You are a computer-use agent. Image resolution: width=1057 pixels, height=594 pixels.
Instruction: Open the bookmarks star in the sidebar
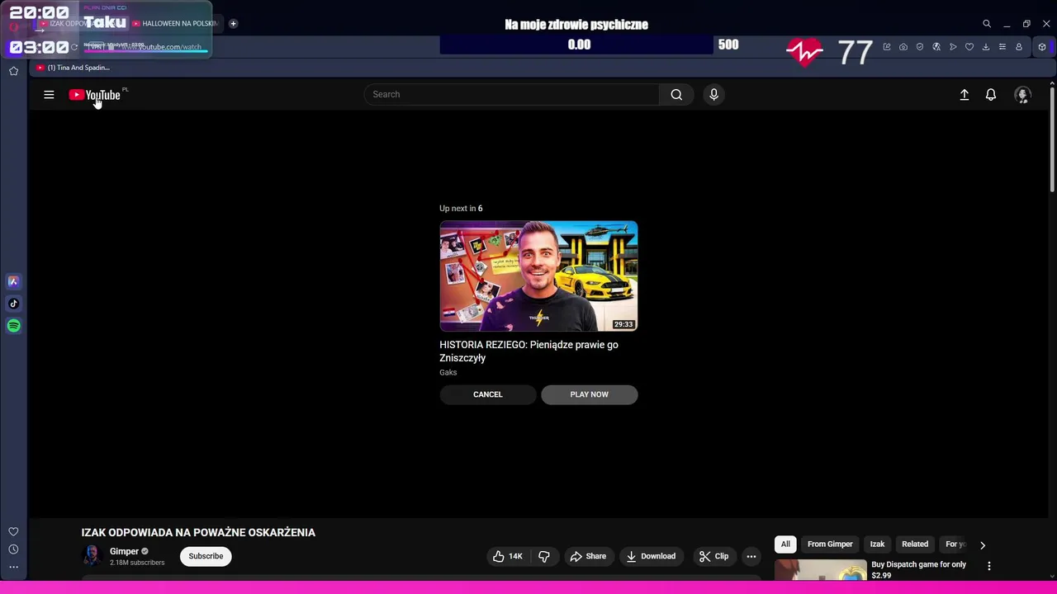pyautogui.click(x=13, y=71)
